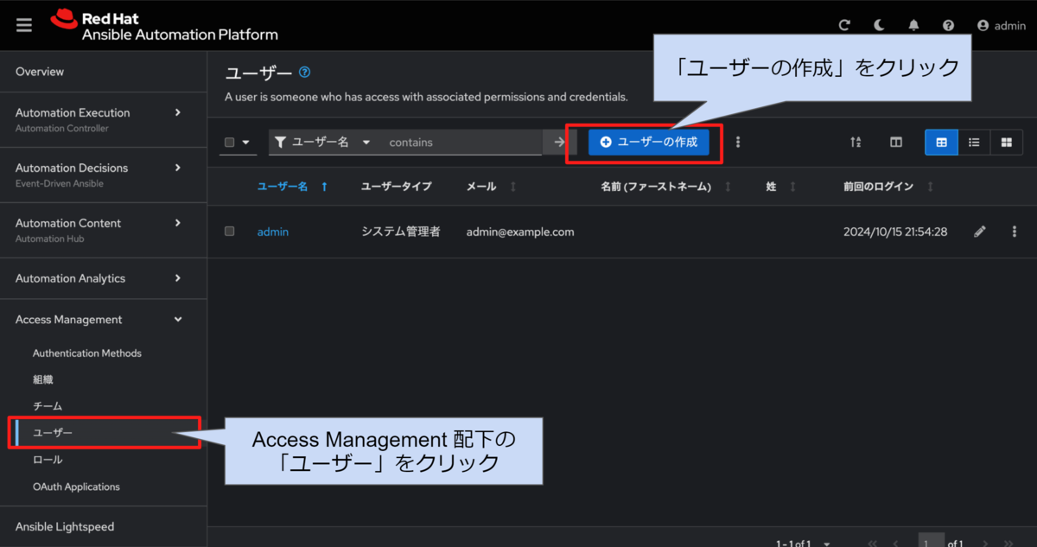This screenshot has height=547, width=1037.
Task: Click the ユーザータイプ column header
Action: [396, 187]
